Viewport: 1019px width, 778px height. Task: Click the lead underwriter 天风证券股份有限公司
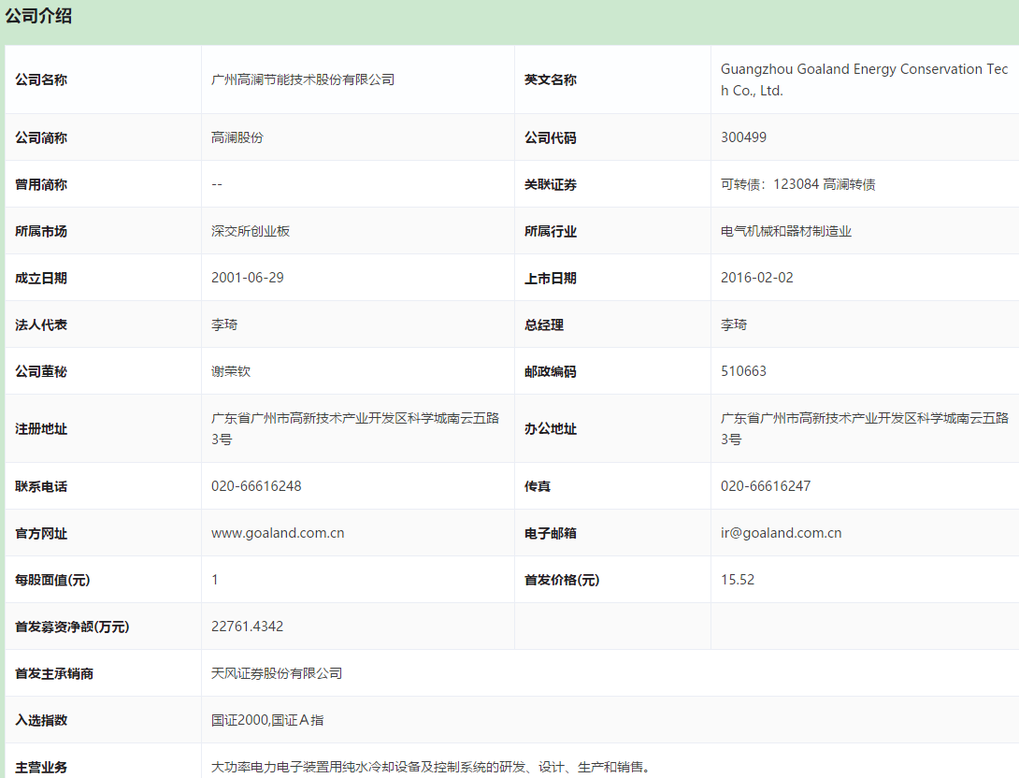[277, 673]
